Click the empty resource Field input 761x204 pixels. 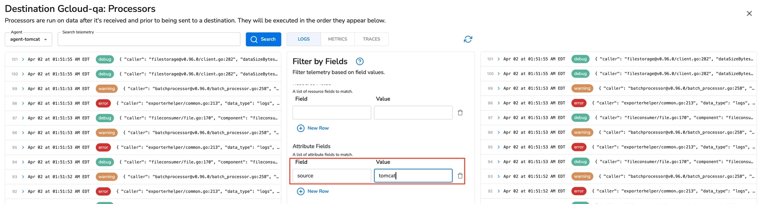(331, 113)
